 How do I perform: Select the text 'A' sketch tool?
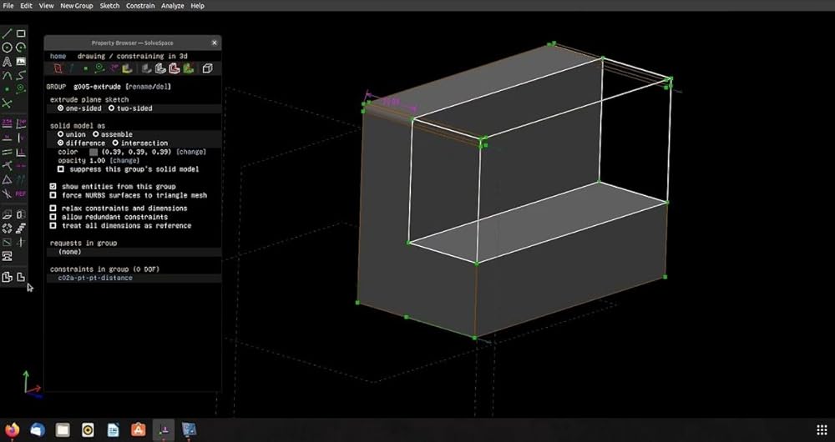(x=7, y=61)
